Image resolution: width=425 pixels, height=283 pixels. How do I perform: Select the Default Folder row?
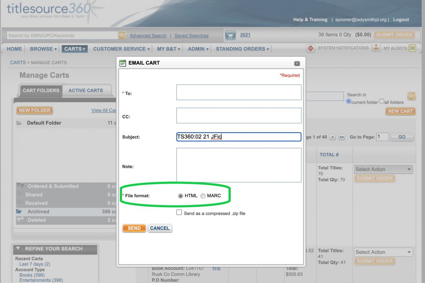click(66, 123)
